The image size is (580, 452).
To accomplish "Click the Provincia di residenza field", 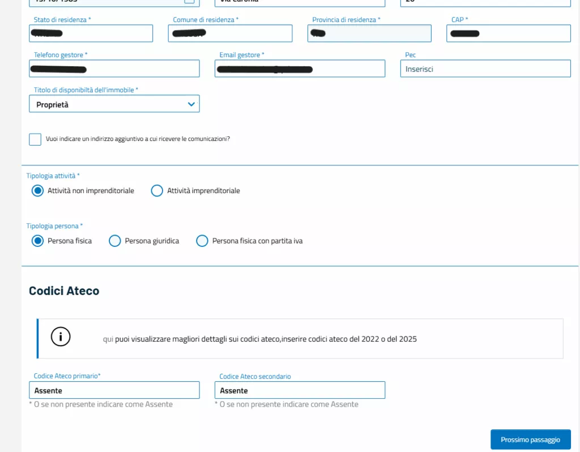I will pos(369,33).
